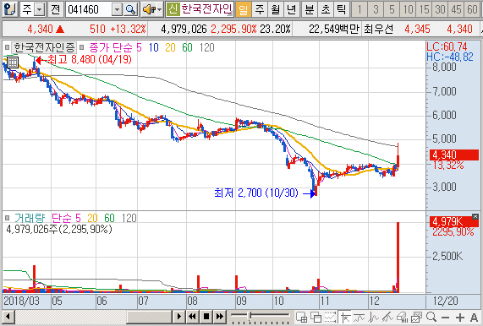Select interval button 5
This screenshot has width=483, height=326.
[392, 9]
